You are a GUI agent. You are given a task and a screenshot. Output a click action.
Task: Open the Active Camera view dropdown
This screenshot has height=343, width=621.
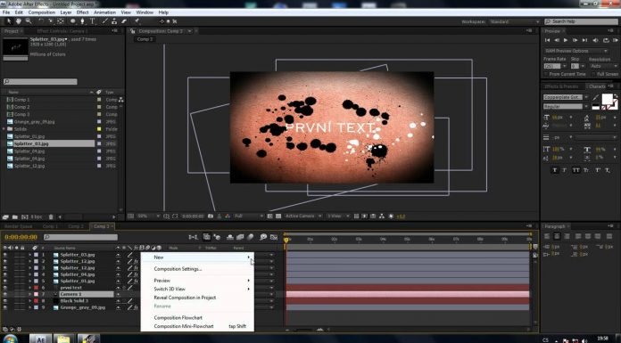(x=303, y=216)
